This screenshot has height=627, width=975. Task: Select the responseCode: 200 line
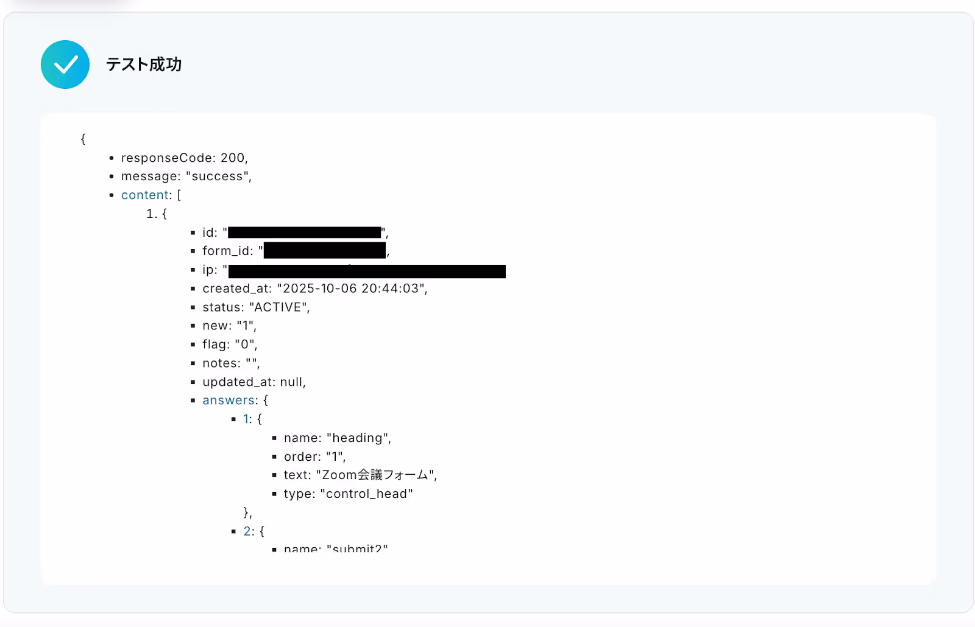[185, 158]
